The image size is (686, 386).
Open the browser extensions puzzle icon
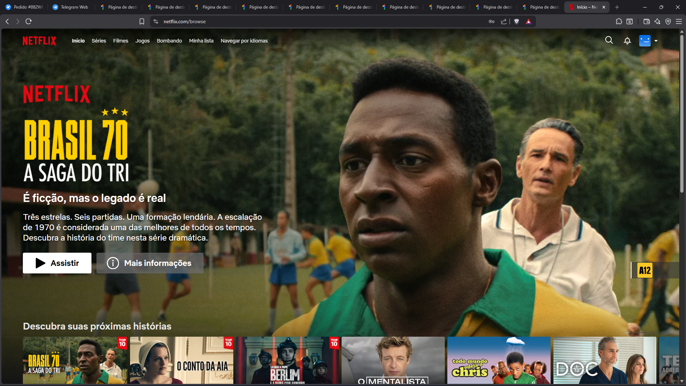619,21
